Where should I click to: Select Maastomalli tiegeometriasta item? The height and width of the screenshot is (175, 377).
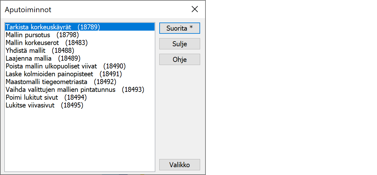point(61,82)
